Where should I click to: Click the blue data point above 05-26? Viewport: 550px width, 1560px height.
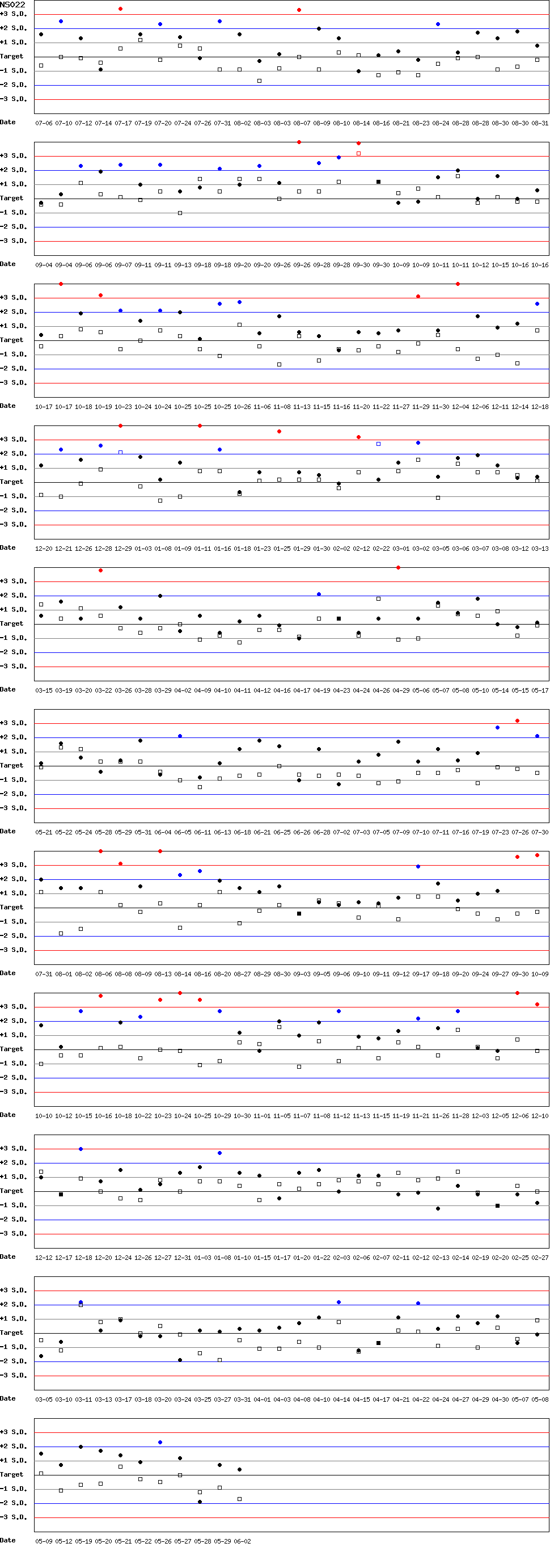pyautogui.click(x=160, y=1443)
